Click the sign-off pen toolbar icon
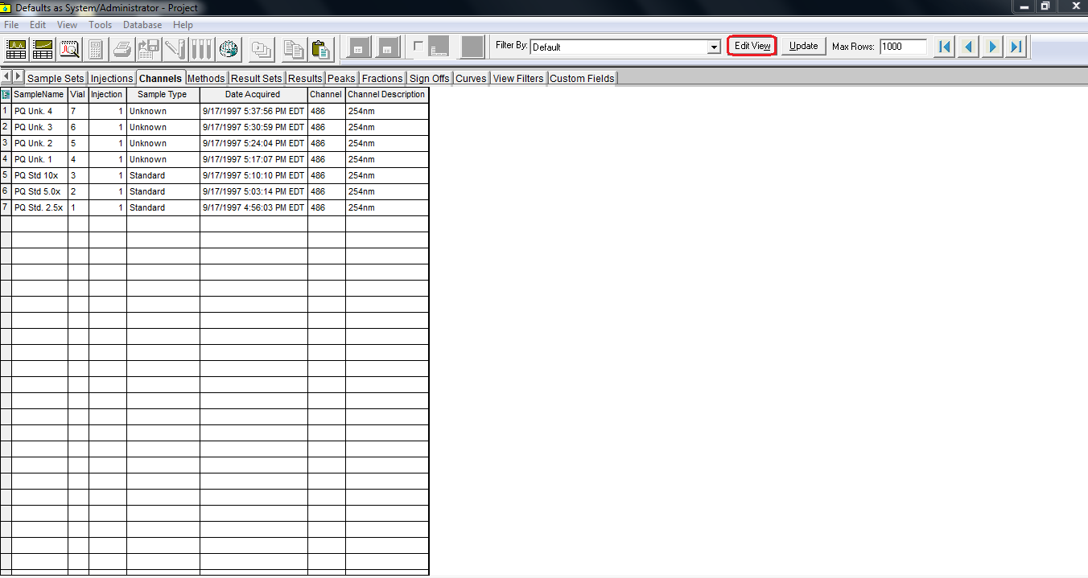The height and width of the screenshot is (578, 1088). point(175,48)
